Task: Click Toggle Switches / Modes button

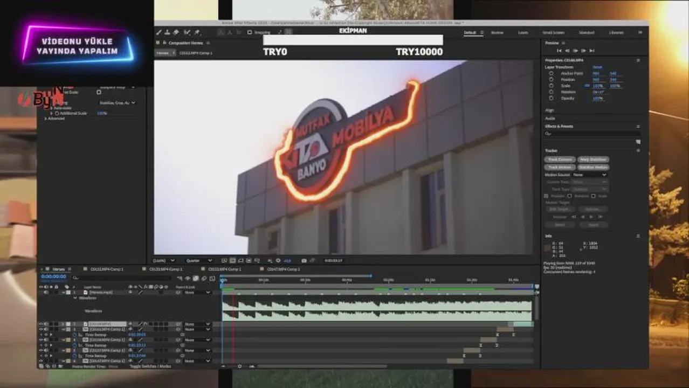Action: [x=150, y=366]
